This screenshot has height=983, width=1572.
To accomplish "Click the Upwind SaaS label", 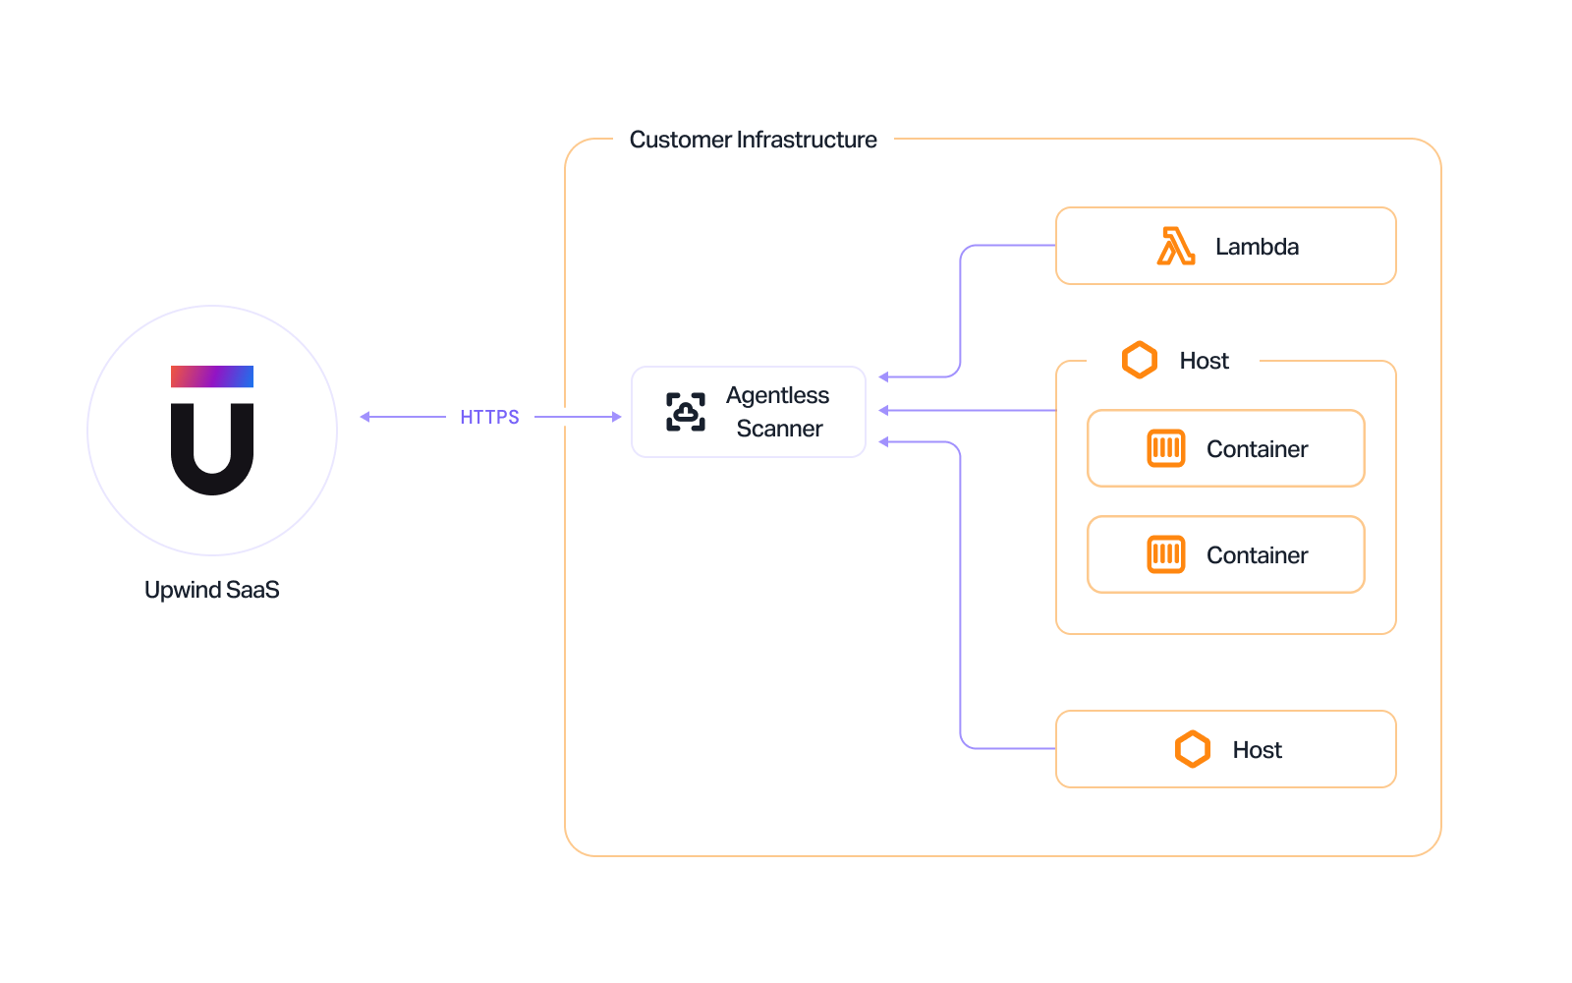I will click(x=212, y=590).
